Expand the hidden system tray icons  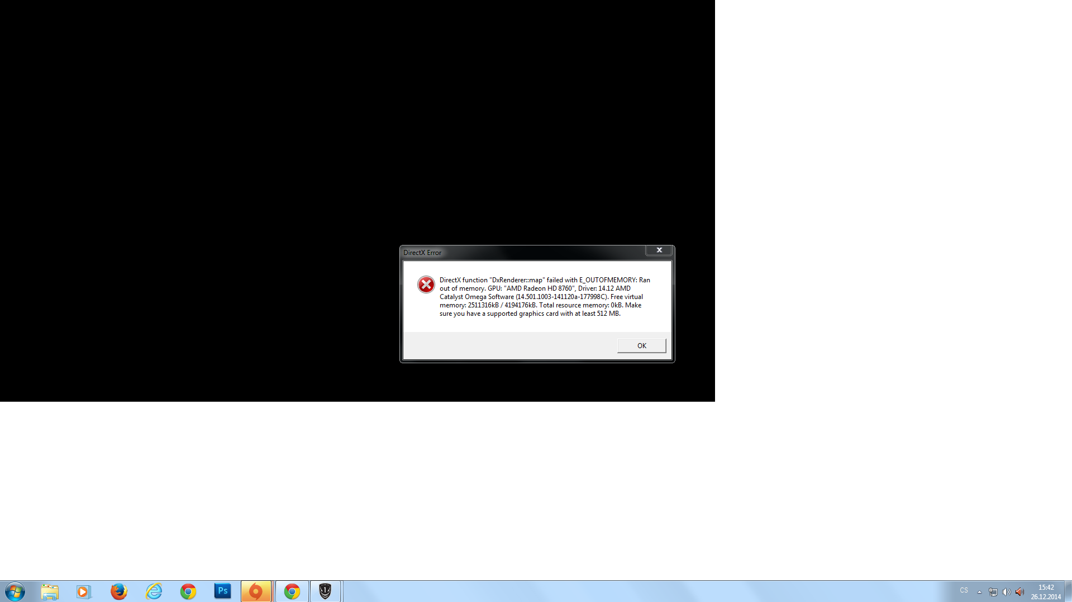[979, 592]
